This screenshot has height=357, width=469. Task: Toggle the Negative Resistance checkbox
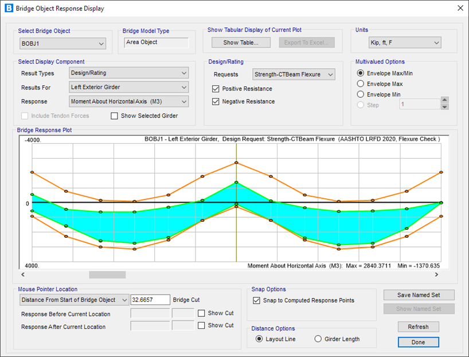coord(216,101)
